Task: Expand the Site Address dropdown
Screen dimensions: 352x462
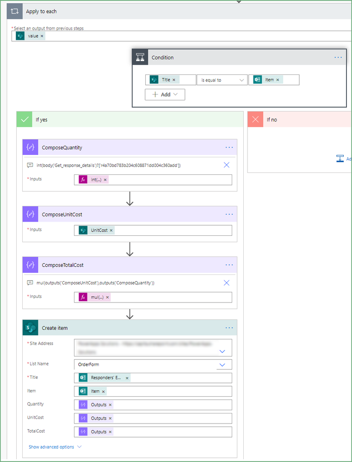Action: pos(222,351)
